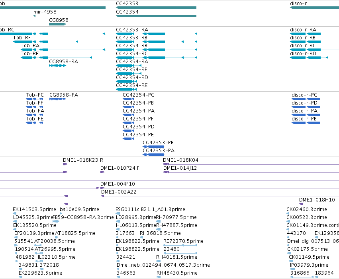Open EST IP03979.3prime

click(x=292, y=269)
